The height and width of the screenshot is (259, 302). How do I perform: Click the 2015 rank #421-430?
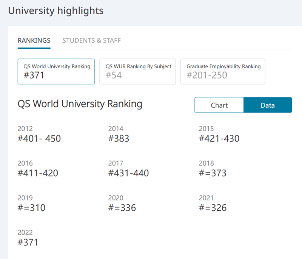coord(219,139)
